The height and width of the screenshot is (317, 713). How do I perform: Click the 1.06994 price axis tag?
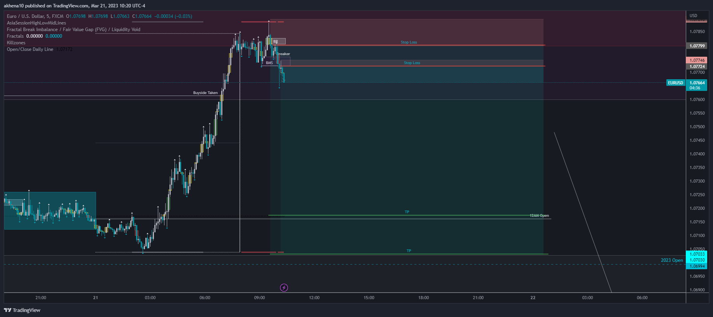click(697, 266)
